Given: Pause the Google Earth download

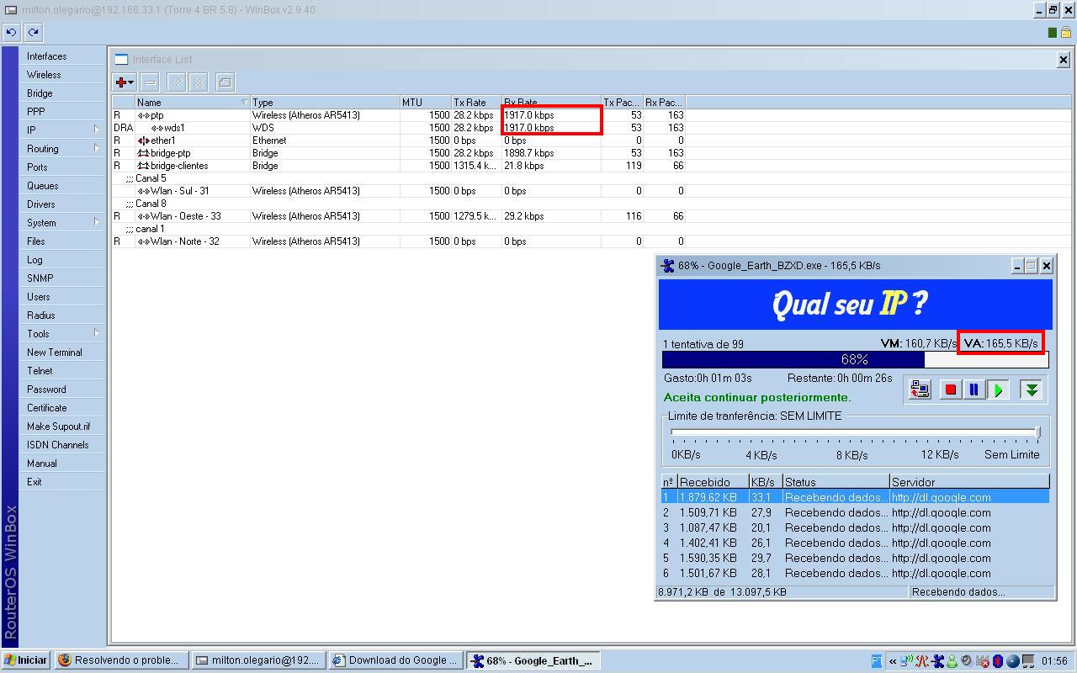Looking at the screenshot, I should pyautogui.click(x=974, y=389).
